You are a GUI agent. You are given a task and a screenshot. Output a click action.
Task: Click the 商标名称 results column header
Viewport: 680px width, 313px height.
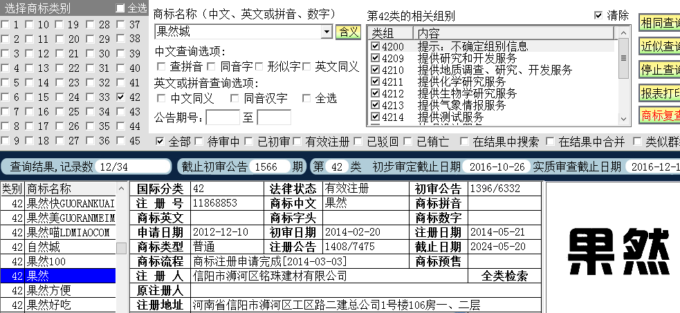(x=71, y=189)
